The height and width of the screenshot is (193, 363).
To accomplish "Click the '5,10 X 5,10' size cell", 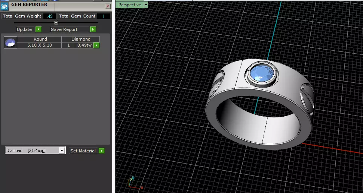I will tap(40, 45).
